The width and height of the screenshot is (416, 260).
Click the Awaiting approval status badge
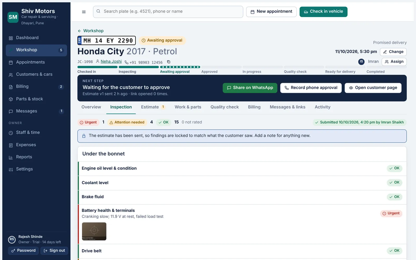[x=162, y=40]
